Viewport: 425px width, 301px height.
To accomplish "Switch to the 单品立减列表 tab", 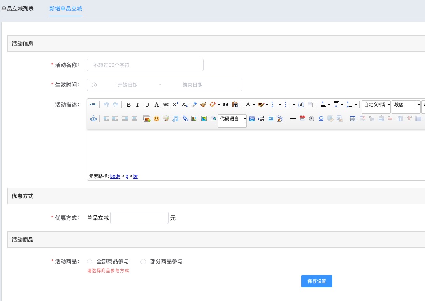I will click(18, 9).
